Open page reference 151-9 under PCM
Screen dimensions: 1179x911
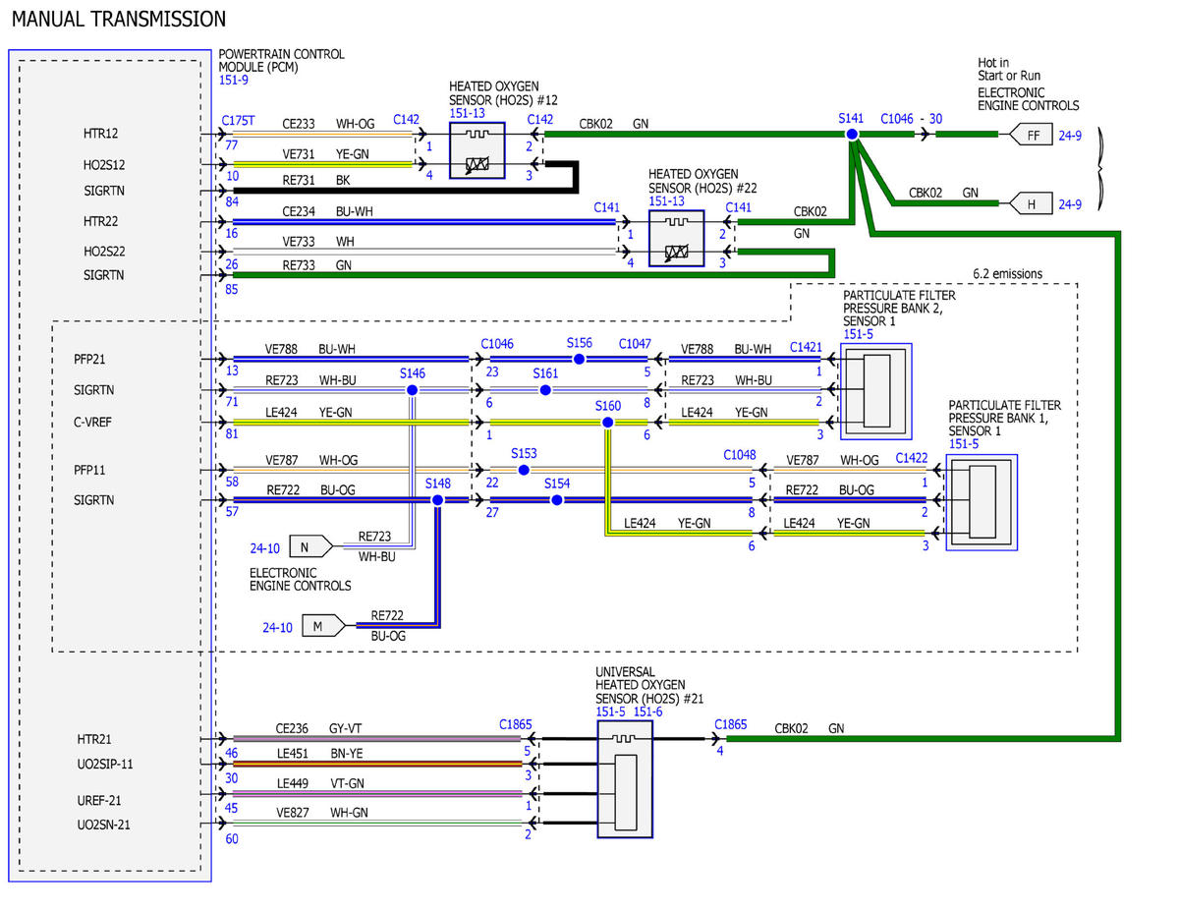coord(233,82)
